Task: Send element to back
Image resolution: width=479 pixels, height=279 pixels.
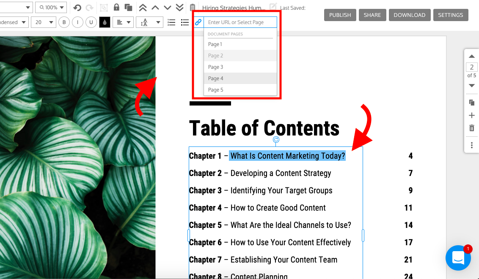Action: click(179, 8)
